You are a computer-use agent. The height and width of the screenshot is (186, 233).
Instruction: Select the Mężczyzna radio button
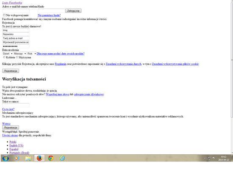point(17,57)
